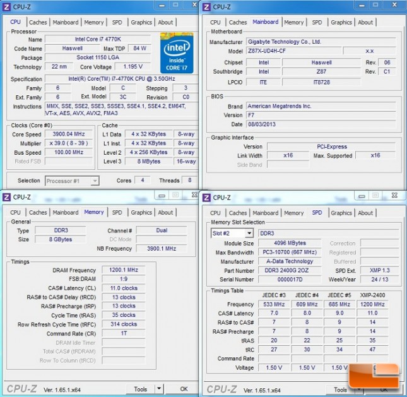The height and width of the screenshot is (397, 407).
Task: Click Max Bandwidth PC3-10700 (667 MHz)
Action: pos(290,252)
